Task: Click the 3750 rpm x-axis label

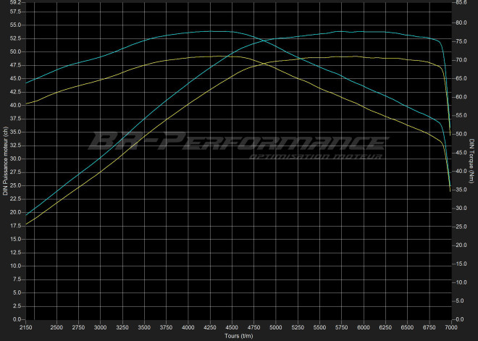Action: 166,327
